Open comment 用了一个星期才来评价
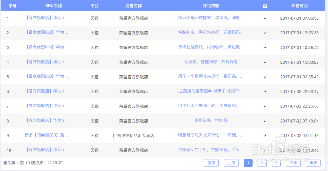Screen dimensions: 328x171 tap(211, 76)
